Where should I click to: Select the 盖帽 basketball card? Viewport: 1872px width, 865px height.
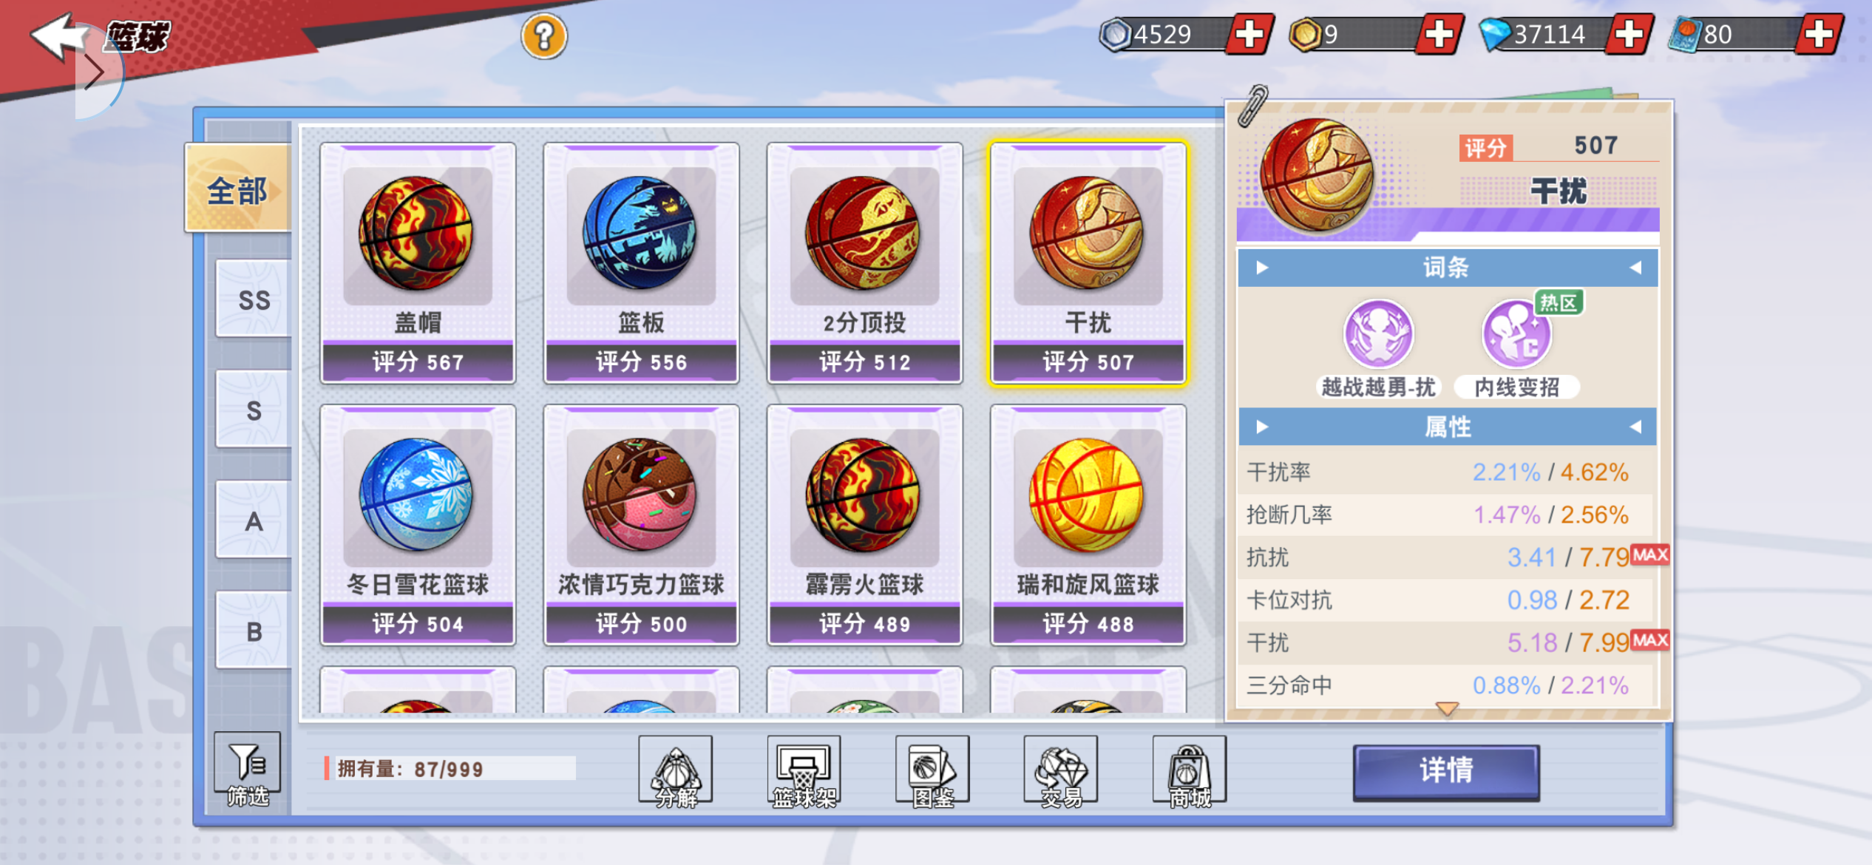click(418, 263)
